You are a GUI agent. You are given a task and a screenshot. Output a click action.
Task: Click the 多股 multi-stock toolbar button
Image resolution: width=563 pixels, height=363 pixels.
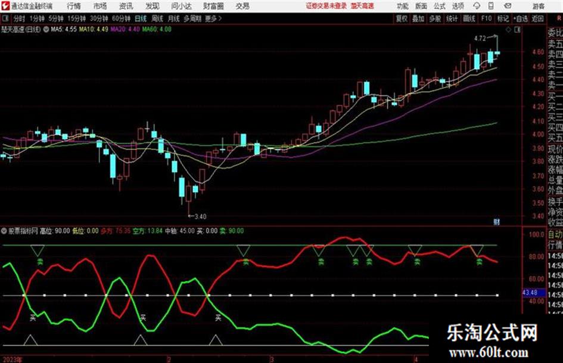point(435,18)
